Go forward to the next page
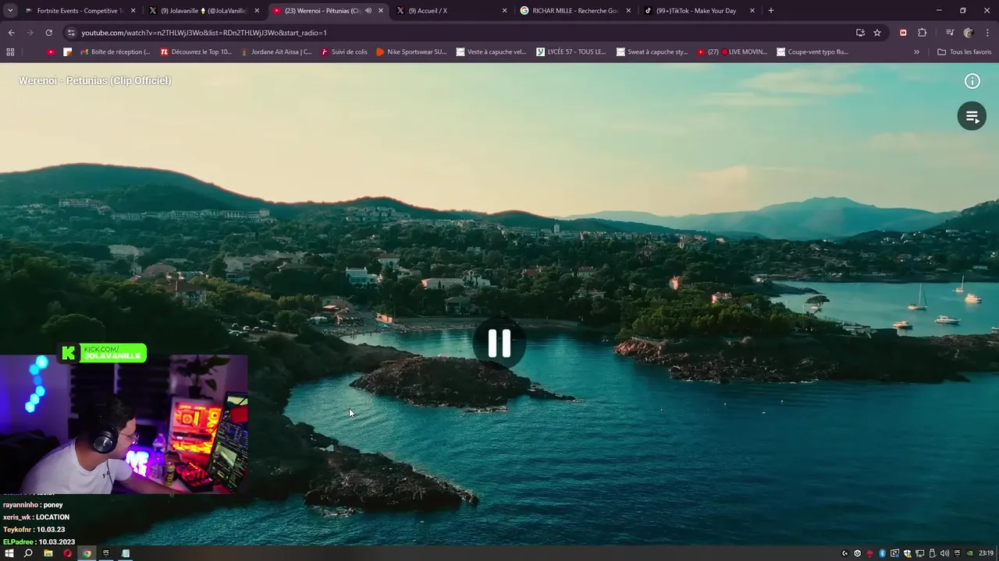The image size is (999, 561). pos(30,33)
